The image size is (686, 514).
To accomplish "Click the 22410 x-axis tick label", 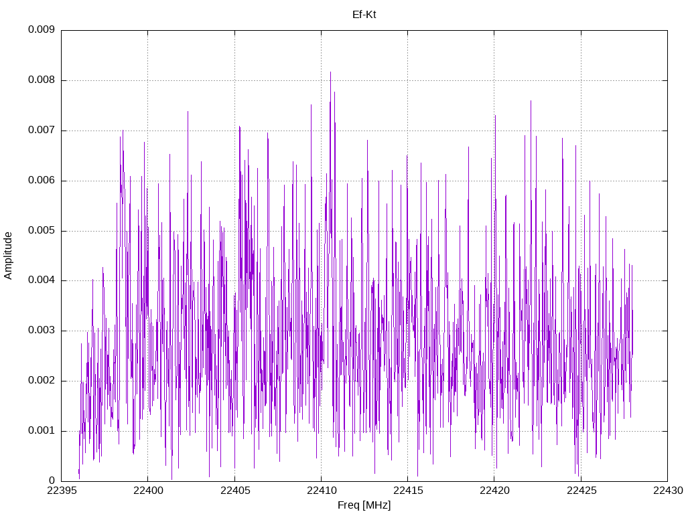I will point(321,491).
